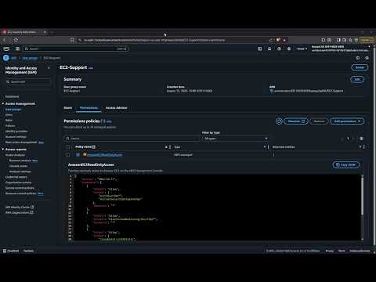The width and height of the screenshot is (376, 282).
Task: Open AWS Organizations external link
Action: tap(20, 212)
